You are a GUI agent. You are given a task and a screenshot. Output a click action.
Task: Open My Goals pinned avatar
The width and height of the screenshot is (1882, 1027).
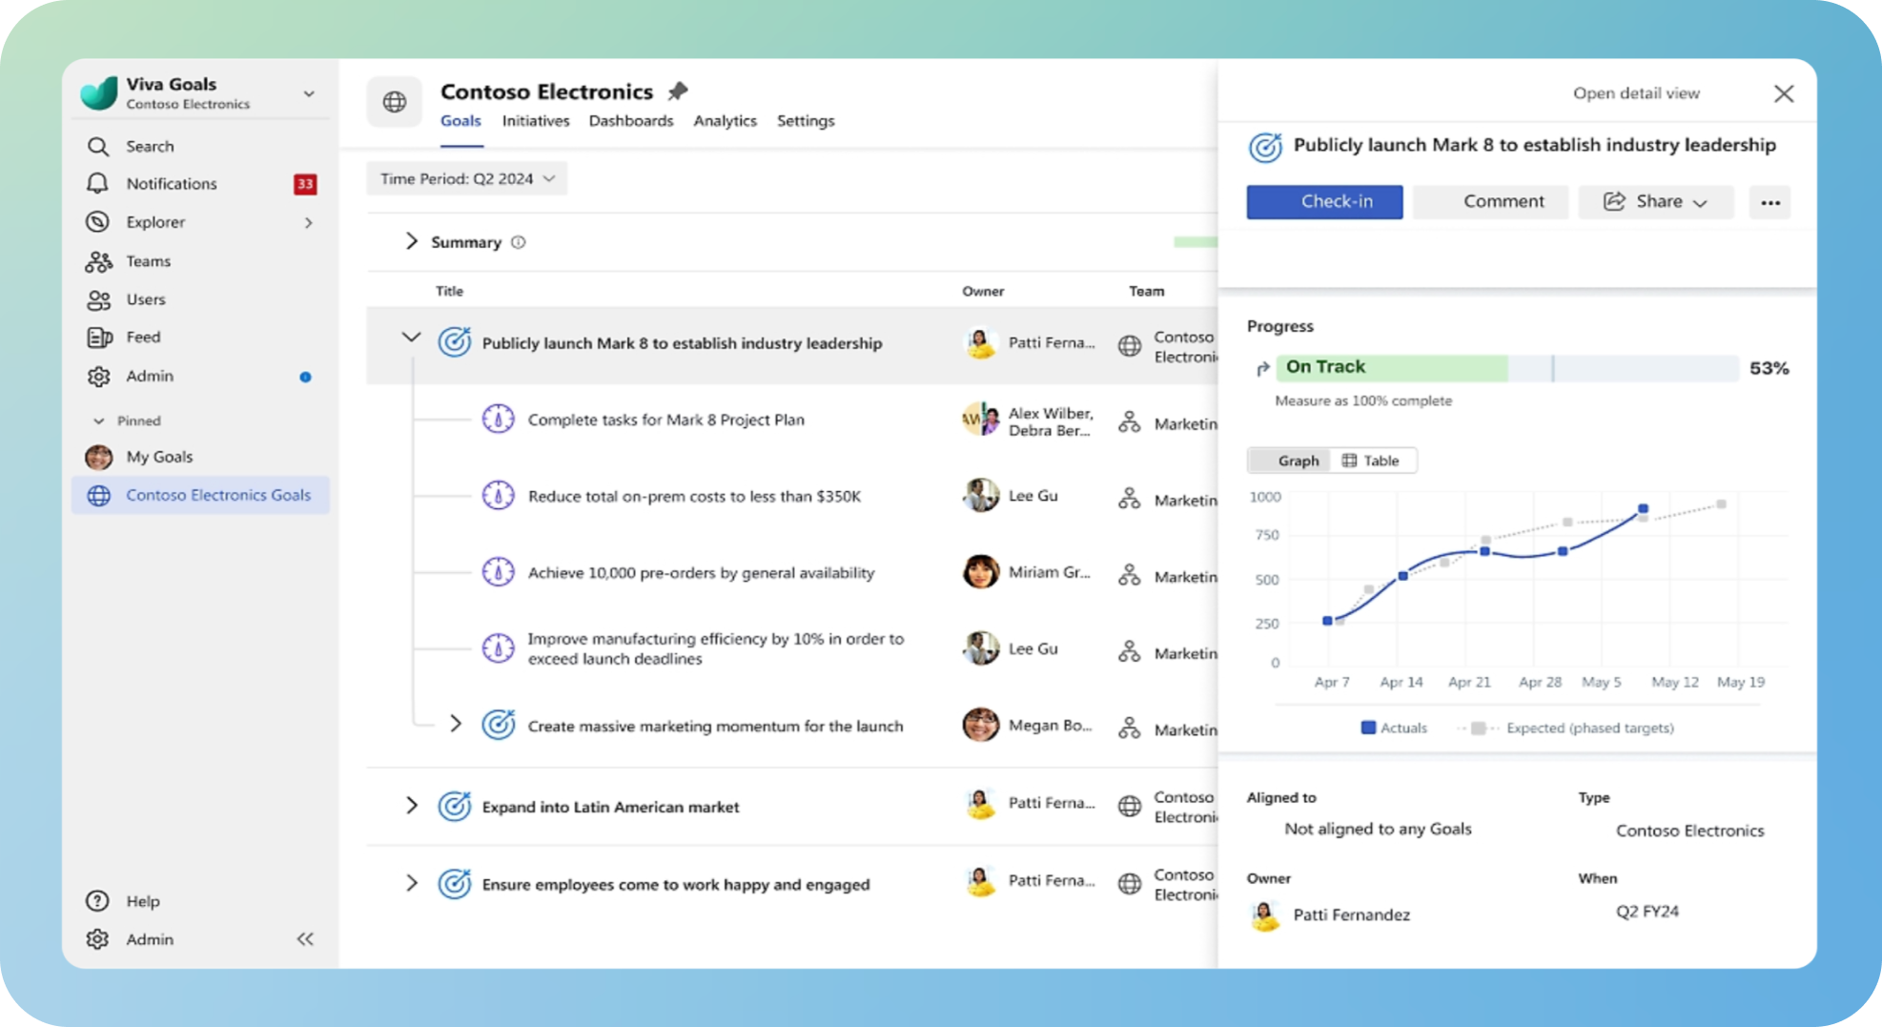(x=98, y=457)
